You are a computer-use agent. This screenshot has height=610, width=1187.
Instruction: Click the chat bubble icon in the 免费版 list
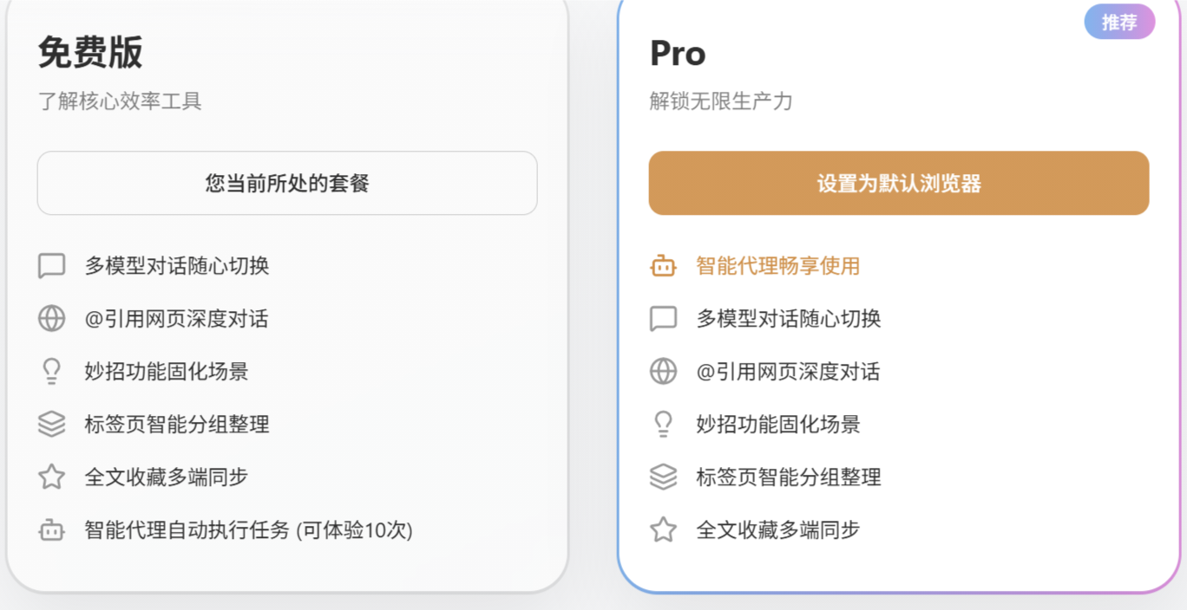pyautogui.click(x=52, y=266)
